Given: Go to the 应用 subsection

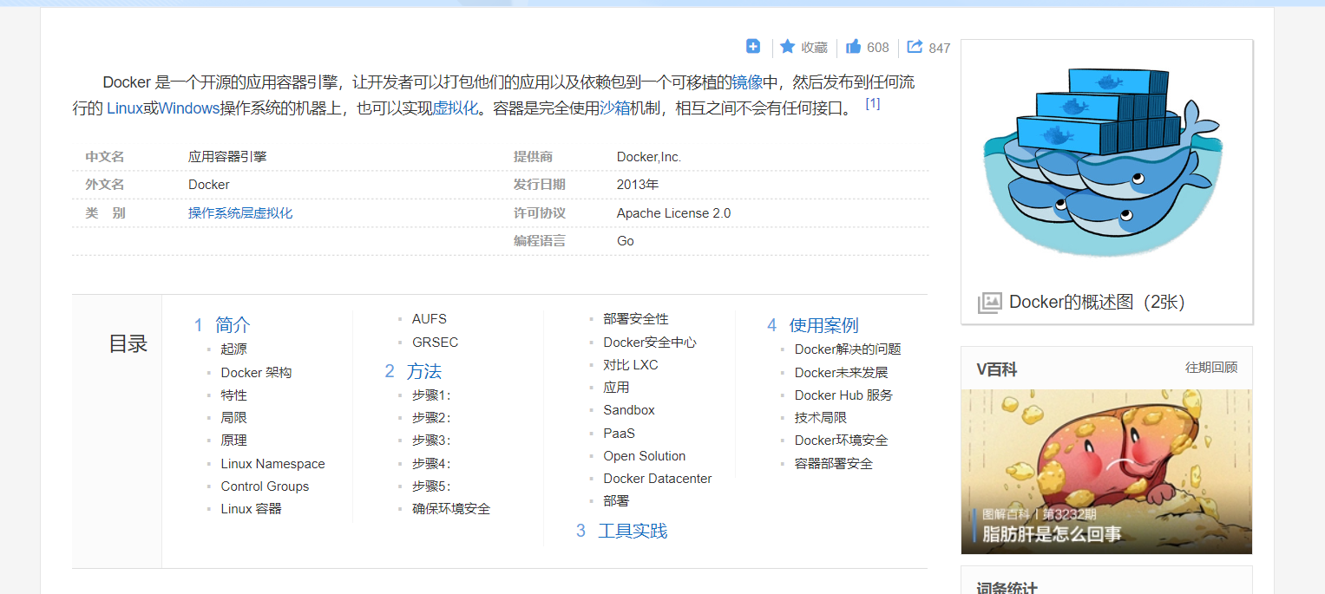Looking at the screenshot, I should pyautogui.click(x=617, y=388).
